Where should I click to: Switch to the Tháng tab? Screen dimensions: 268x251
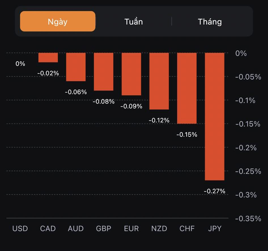tap(210, 22)
